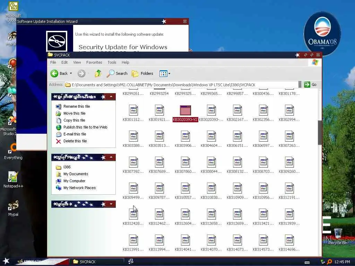Select the KB301312 file icon

coord(133,110)
